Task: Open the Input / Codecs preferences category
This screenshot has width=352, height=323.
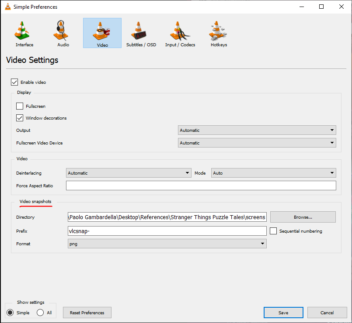Action: point(180,33)
